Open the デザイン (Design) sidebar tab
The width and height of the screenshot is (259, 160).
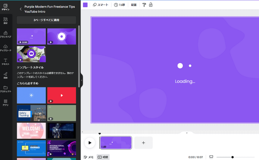pos(5,7)
